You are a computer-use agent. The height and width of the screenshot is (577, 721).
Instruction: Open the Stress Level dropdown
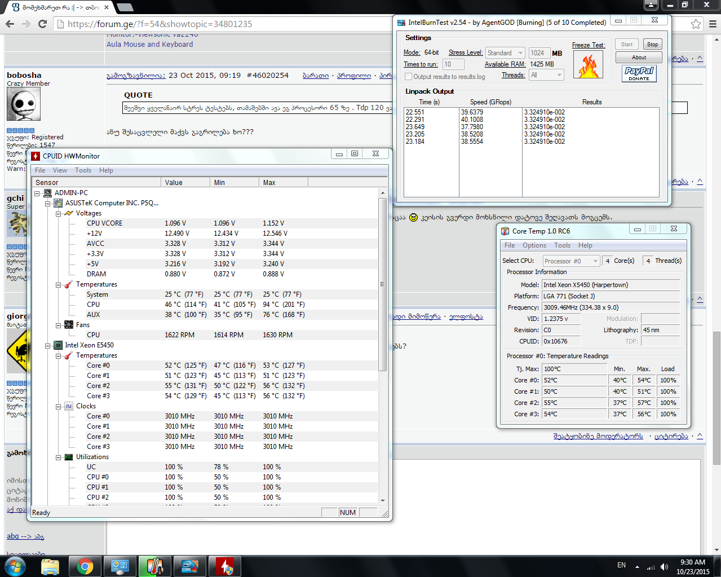pos(505,53)
